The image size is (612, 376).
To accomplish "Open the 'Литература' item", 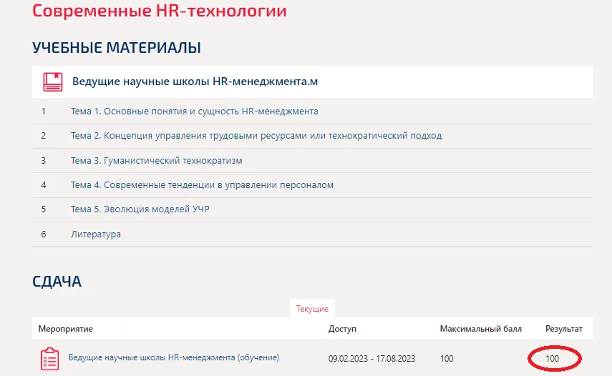I will coord(95,234).
